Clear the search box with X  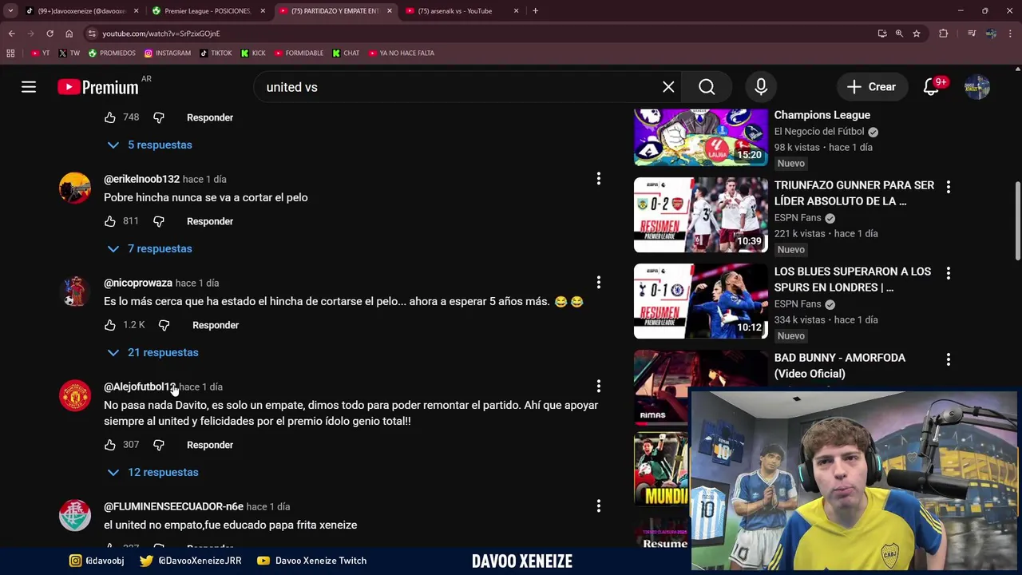(x=668, y=87)
